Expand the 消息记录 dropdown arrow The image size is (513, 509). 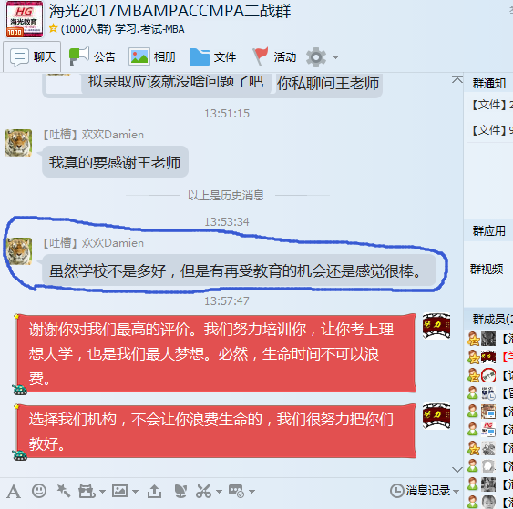[456, 492]
